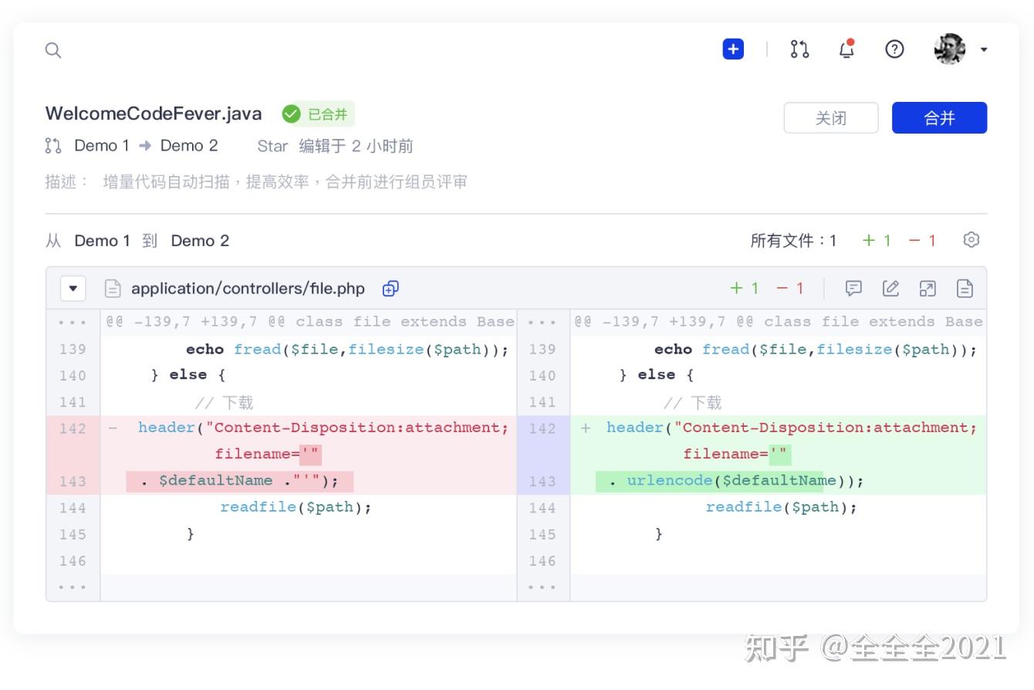Open the Demo 1 source branch
The height and width of the screenshot is (690, 1034).
tap(101, 145)
